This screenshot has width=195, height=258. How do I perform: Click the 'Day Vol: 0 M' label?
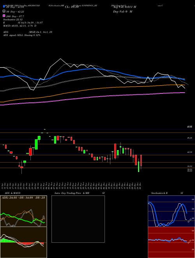(122, 11)
